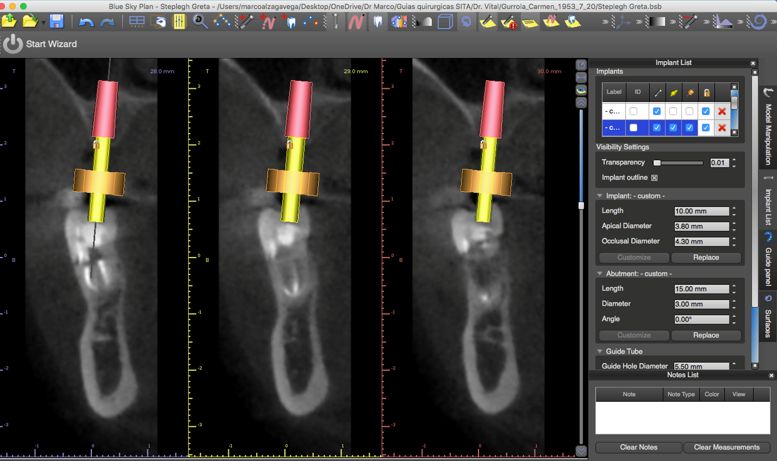Click the double chevron up icon above the slice slider

[581, 103]
